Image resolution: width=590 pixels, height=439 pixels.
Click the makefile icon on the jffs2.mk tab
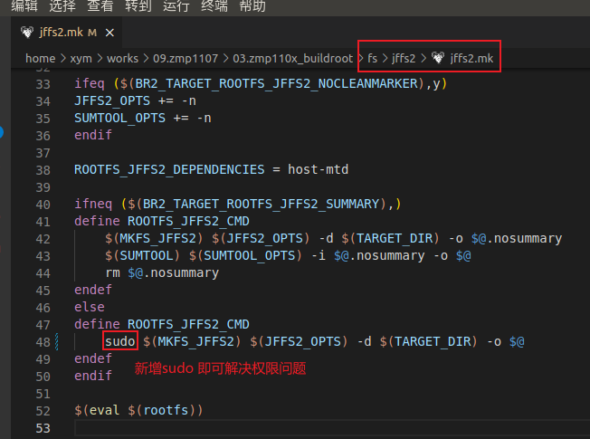point(27,33)
